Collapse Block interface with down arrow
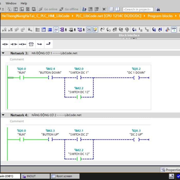Image resolution: width=180 pixels, height=180 pixels. 134,38
